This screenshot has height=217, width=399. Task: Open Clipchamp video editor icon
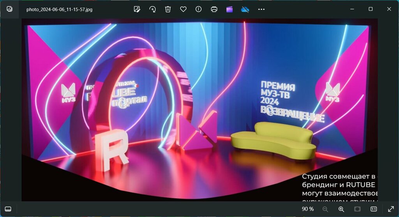tap(230, 9)
